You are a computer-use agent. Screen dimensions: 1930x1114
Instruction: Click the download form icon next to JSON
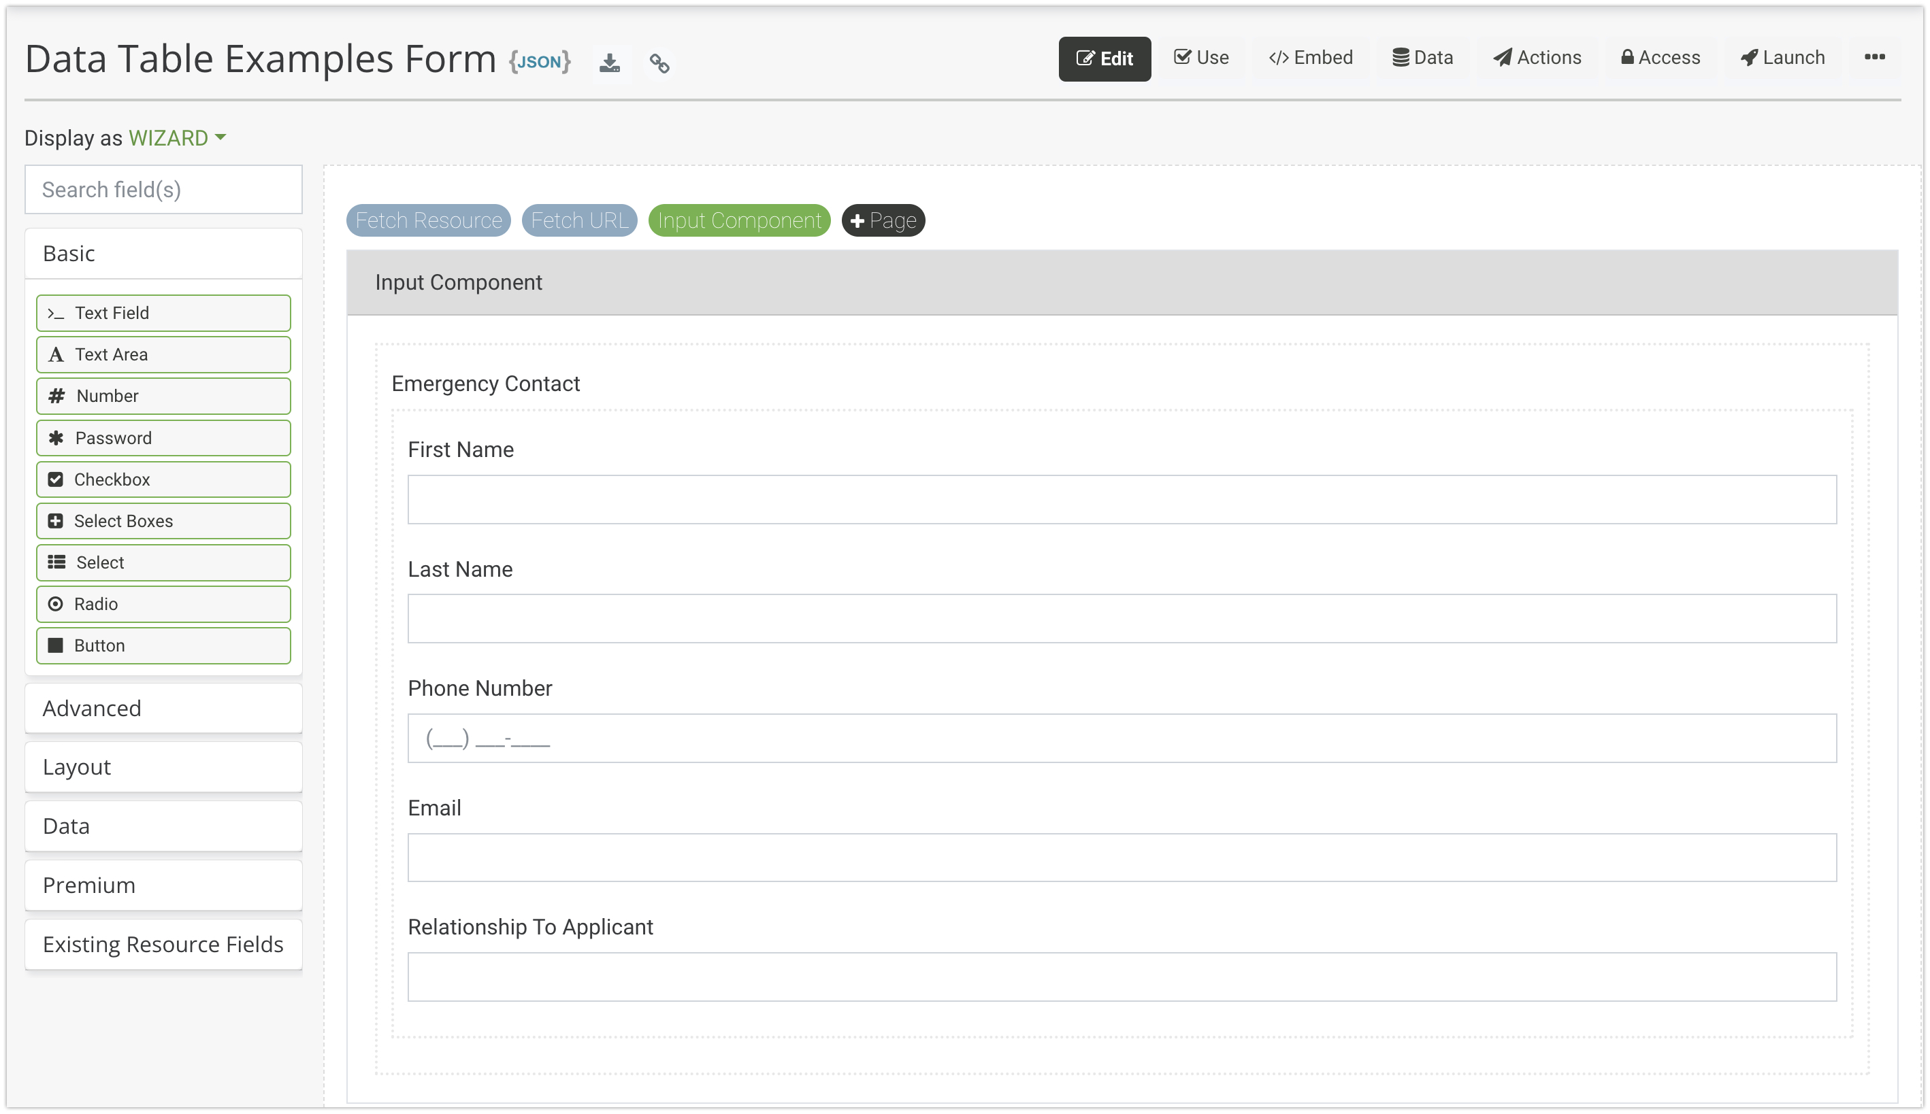(x=609, y=63)
